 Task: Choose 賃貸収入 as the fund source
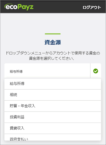[53, 128]
